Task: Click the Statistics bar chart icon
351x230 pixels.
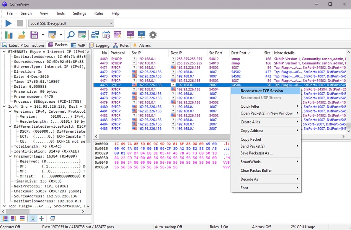Action: click(x=8, y=35)
